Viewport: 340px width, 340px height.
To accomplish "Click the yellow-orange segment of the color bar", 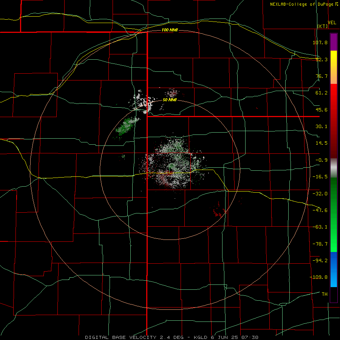I will pos(334,67).
